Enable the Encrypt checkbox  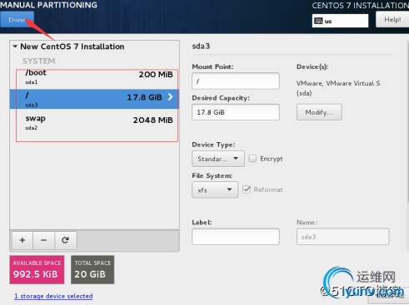252,159
